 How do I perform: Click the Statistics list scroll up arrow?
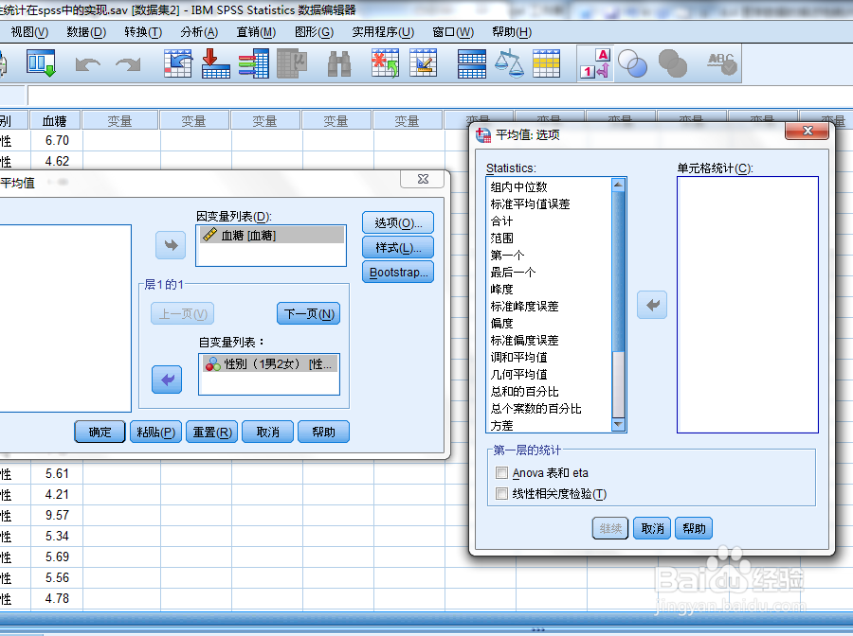click(618, 185)
